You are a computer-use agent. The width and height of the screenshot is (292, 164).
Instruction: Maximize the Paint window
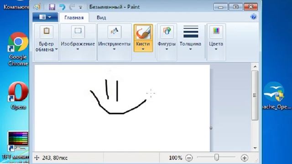(235, 7)
